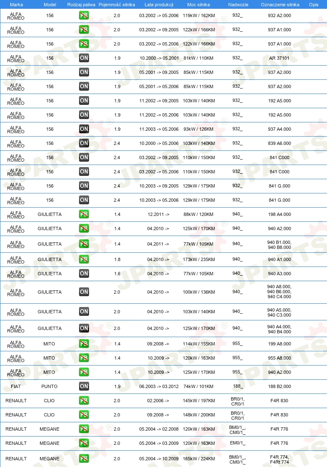
Task: Click production date 12.2011 ->
Action: coord(158,214)
